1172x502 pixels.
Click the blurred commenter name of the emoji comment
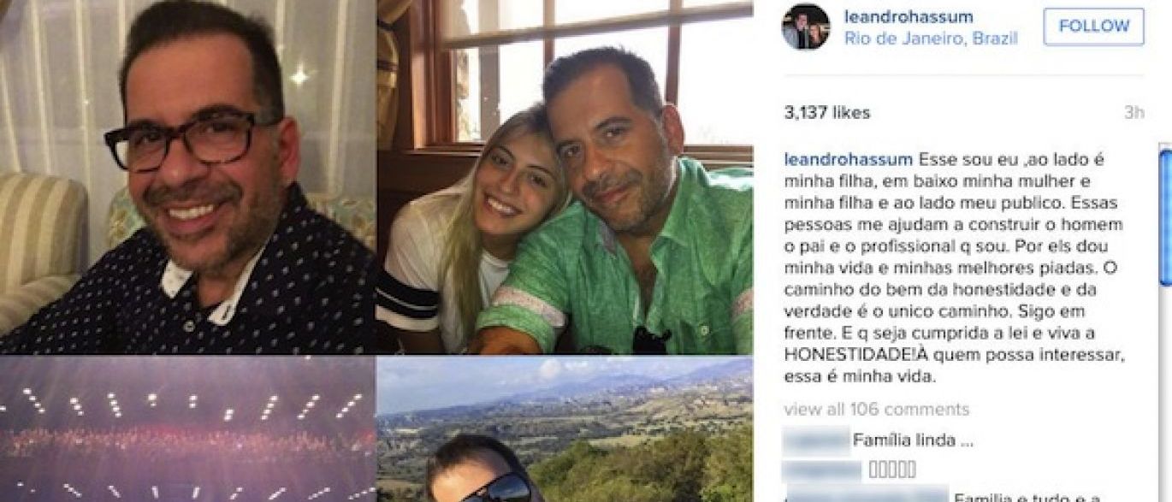pyautogui.click(x=822, y=470)
